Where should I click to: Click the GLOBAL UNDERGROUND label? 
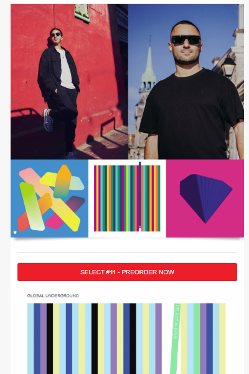[53, 295]
